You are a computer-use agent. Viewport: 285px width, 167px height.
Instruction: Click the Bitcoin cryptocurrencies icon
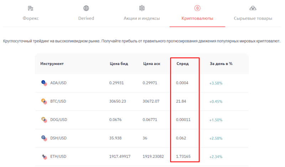click(197, 8)
